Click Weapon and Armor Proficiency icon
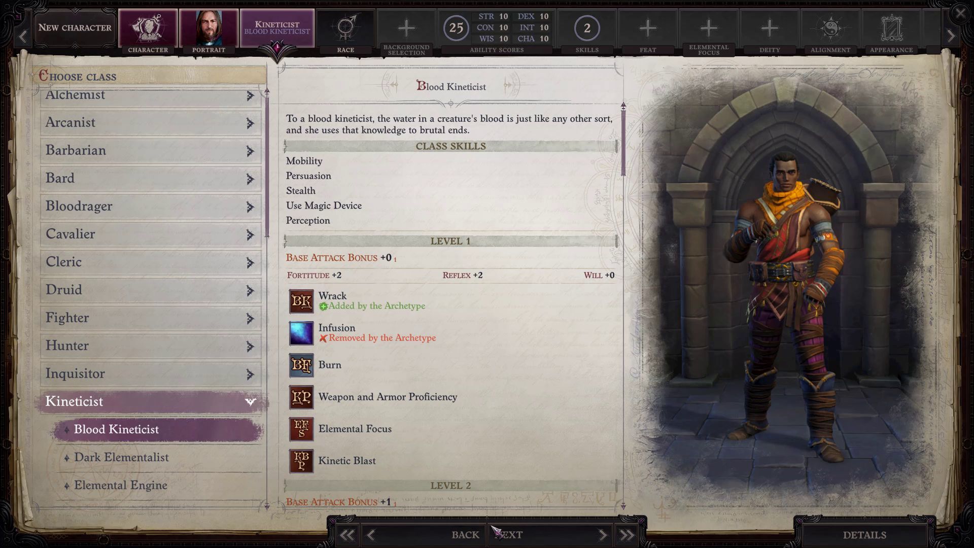This screenshot has width=974, height=548. pyautogui.click(x=301, y=397)
